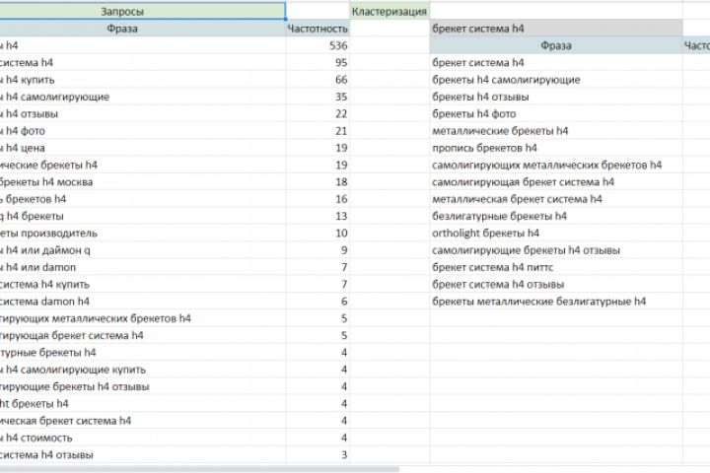Click the query cell "система h4 купить"
The width and height of the screenshot is (710, 473).
point(142,284)
